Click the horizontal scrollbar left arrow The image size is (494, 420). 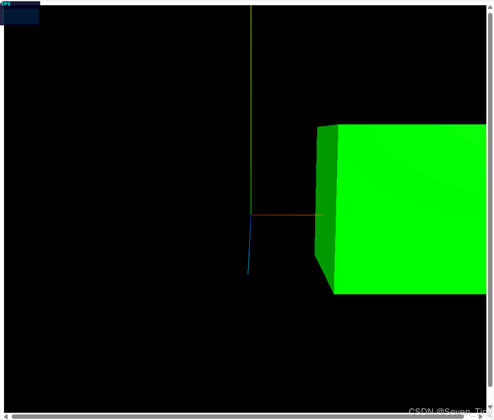point(6,417)
